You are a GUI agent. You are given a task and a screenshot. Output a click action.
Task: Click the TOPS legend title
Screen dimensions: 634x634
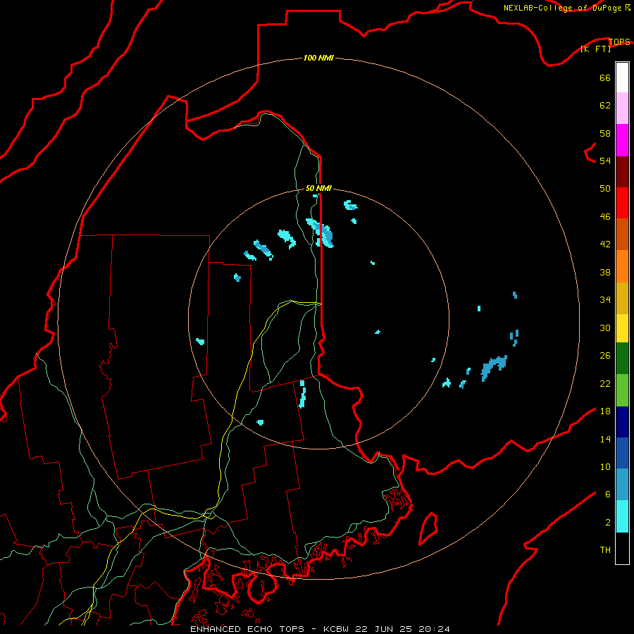[619, 42]
